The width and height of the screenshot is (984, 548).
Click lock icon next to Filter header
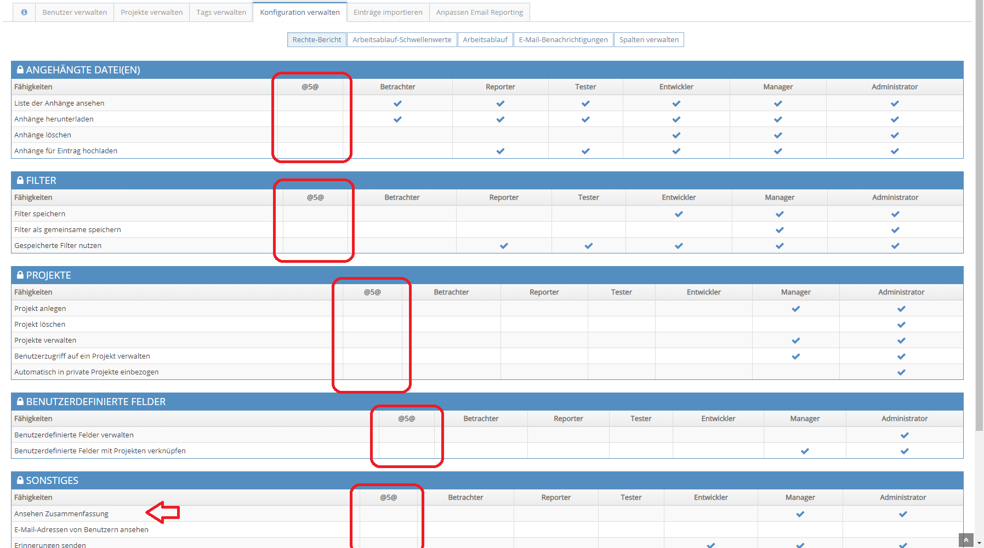click(20, 180)
